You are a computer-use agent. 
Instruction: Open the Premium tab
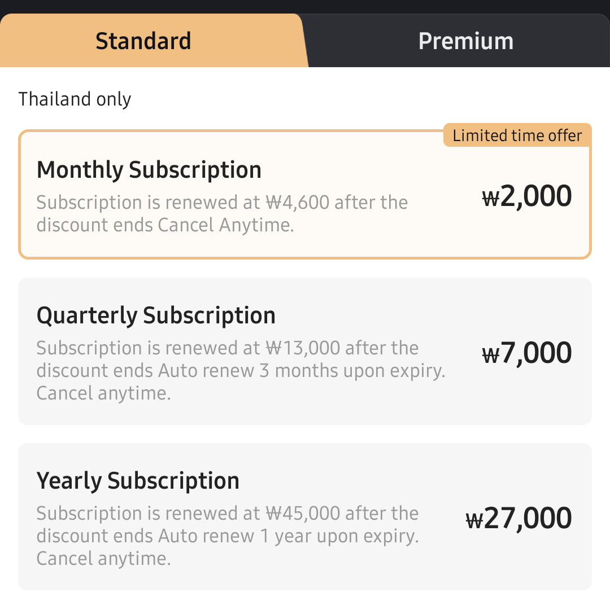pyautogui.click(x=465, y=41)
